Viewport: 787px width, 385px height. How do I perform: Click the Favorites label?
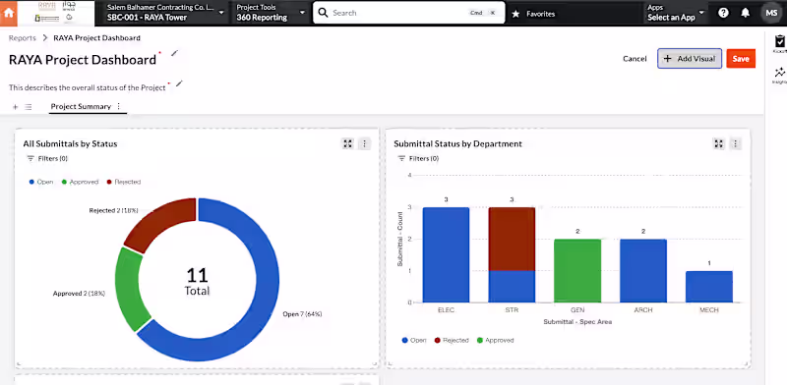point(540,14)
